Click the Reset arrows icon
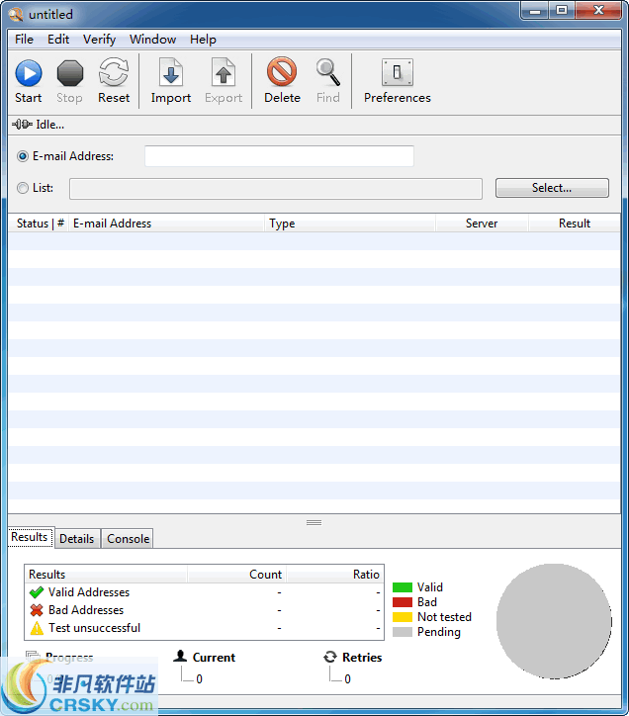629x716 pixels. pos(114,72)
